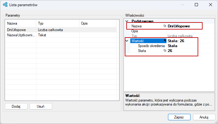Sort by the Nazwa column header
This screenshot has width=218, height=124.
coord(21,23)
